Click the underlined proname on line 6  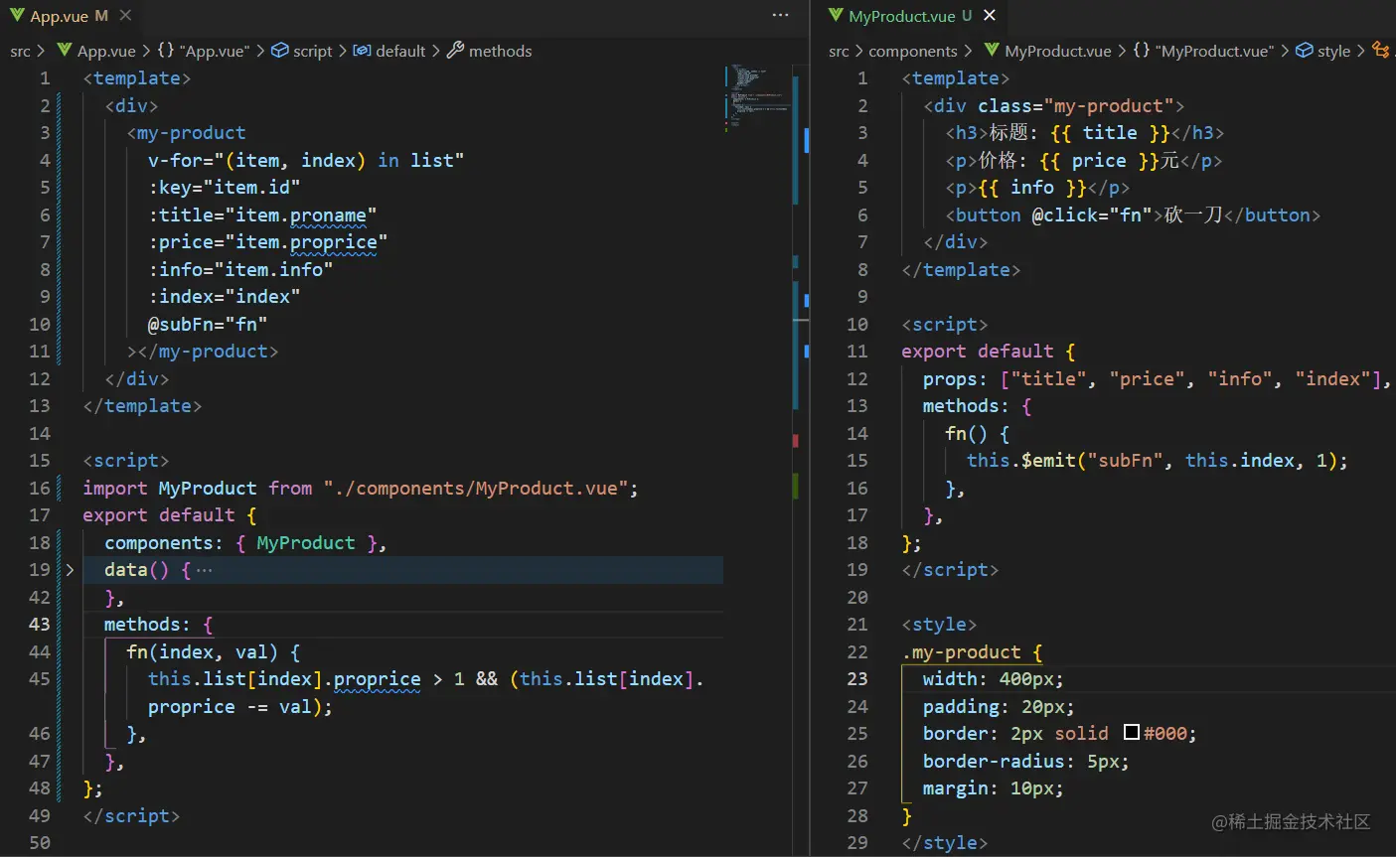coord(328,215)
